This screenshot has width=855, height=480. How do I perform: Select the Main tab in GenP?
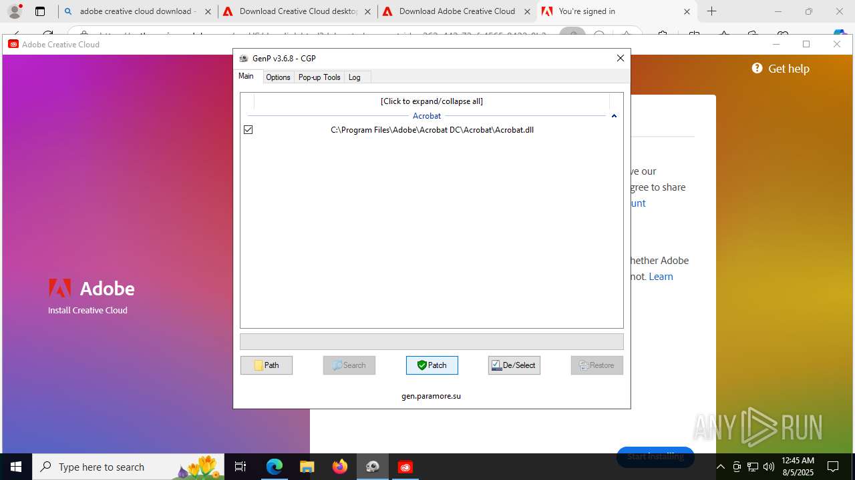246,76
